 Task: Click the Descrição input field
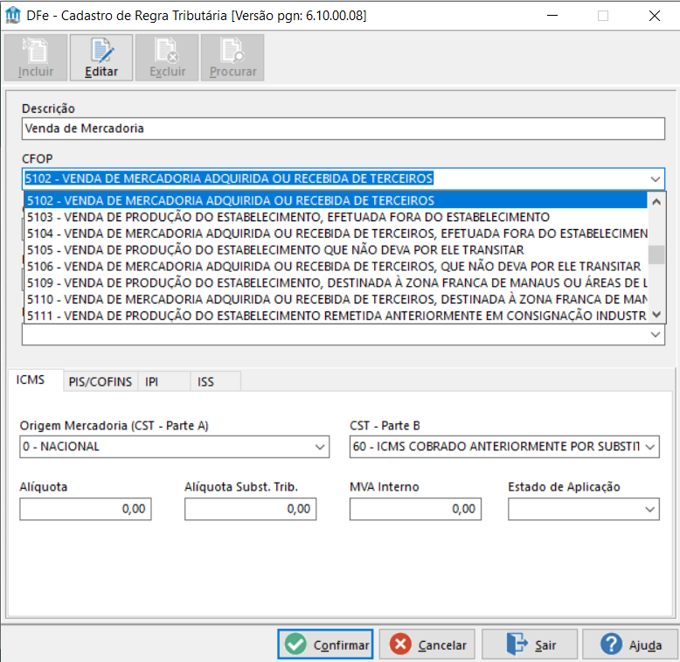(343, 129)
